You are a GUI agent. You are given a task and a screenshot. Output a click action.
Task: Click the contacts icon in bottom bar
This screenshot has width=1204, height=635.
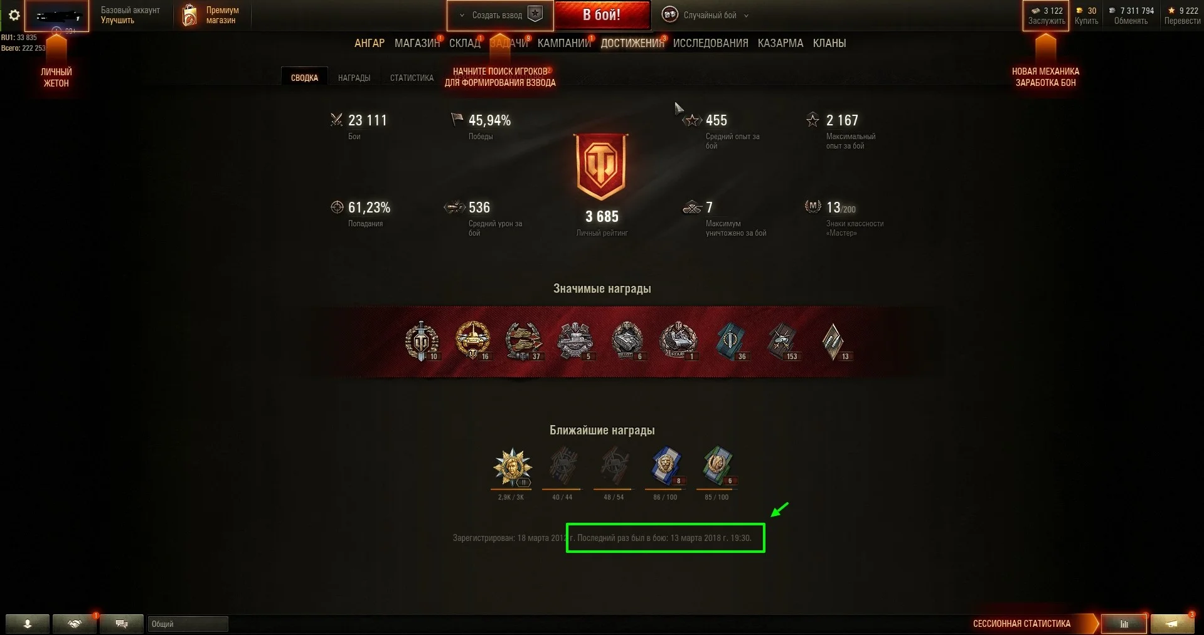point(28,624)
